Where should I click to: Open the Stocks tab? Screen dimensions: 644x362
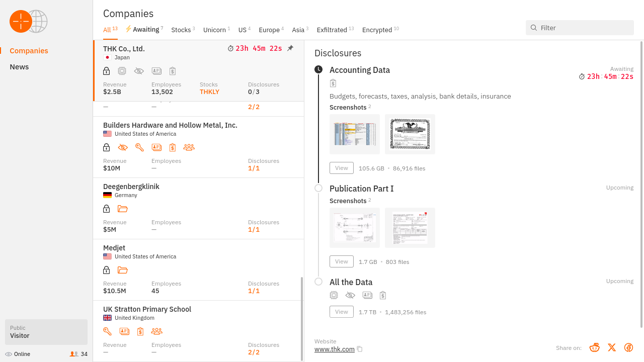pyautogui.click(x=183, y=30)
